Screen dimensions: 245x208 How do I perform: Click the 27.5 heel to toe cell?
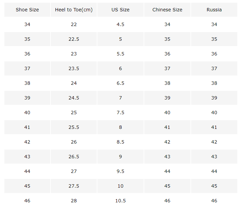click(x=74, y=186)
